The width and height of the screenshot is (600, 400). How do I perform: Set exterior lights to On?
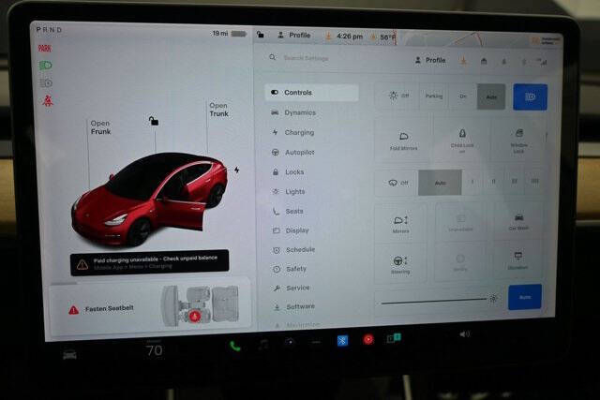coord(462,96)
